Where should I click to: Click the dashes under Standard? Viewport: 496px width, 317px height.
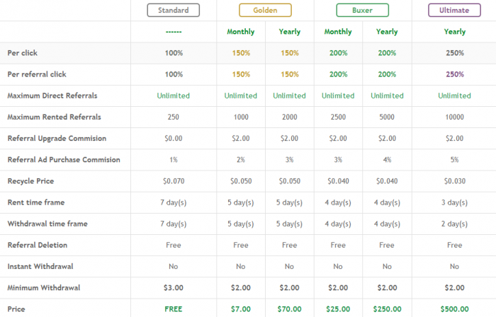point(174,32)
